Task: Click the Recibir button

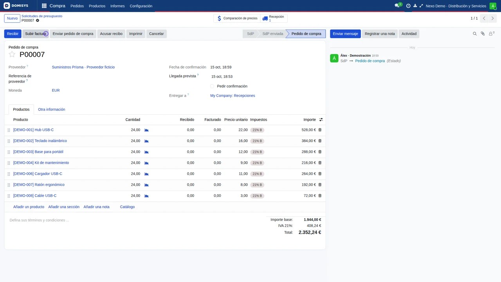Action: [x=13, y=34]
